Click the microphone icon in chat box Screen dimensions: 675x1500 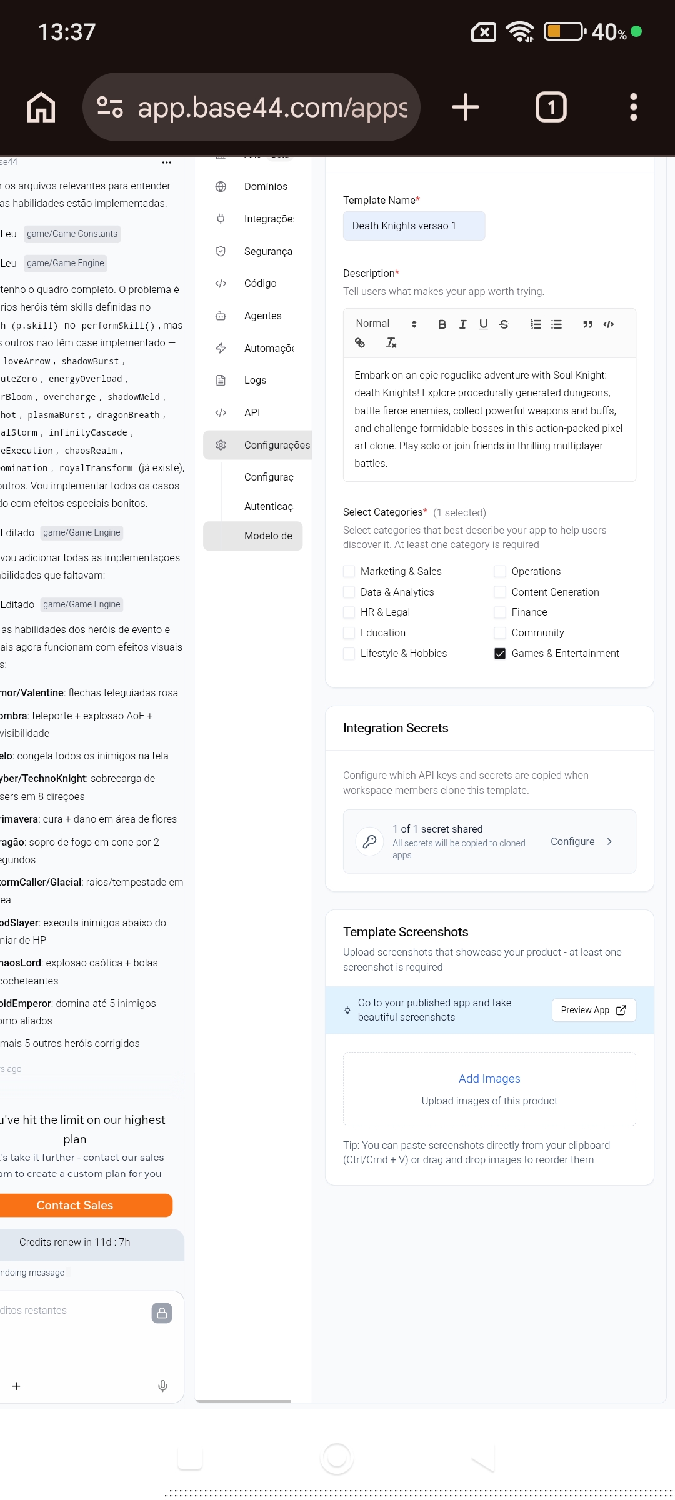[162, 1386]
